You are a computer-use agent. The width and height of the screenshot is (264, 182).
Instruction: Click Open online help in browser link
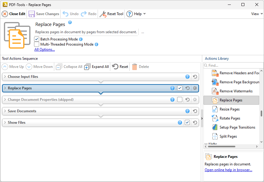tap(228, 170)
